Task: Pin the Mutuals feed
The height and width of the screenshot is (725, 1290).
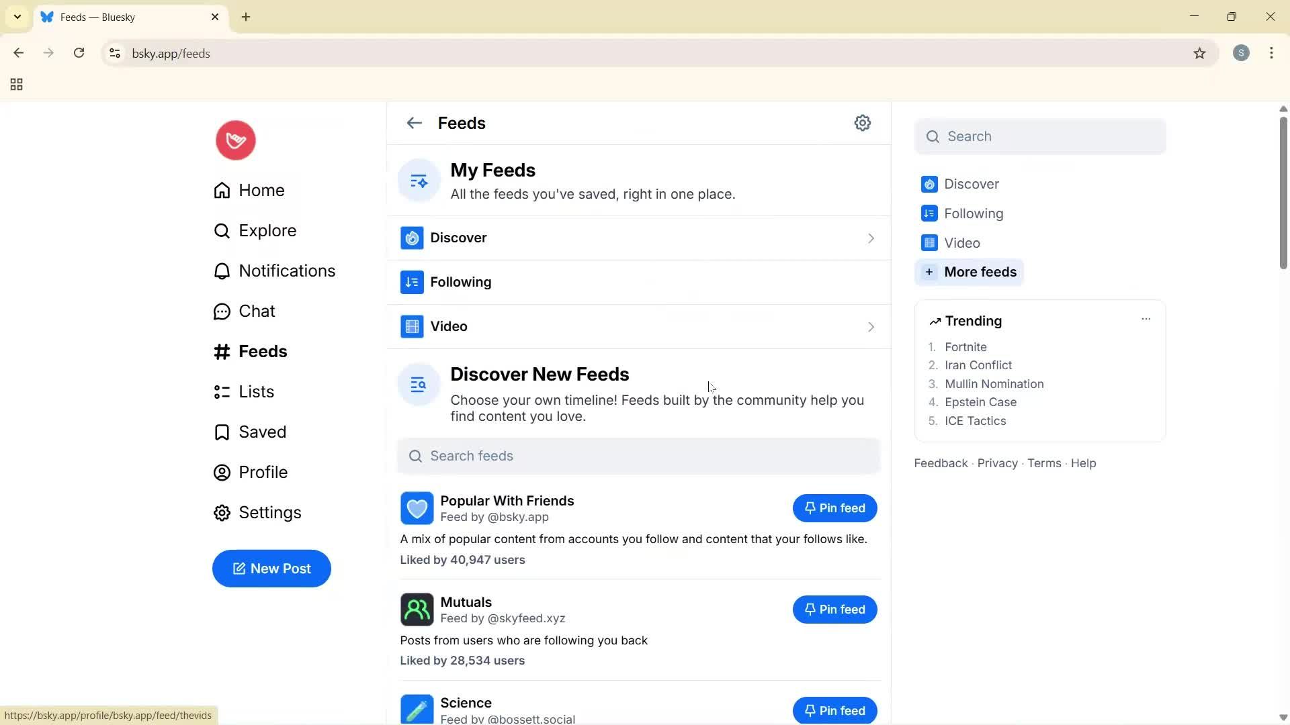Action: (834, 609)
